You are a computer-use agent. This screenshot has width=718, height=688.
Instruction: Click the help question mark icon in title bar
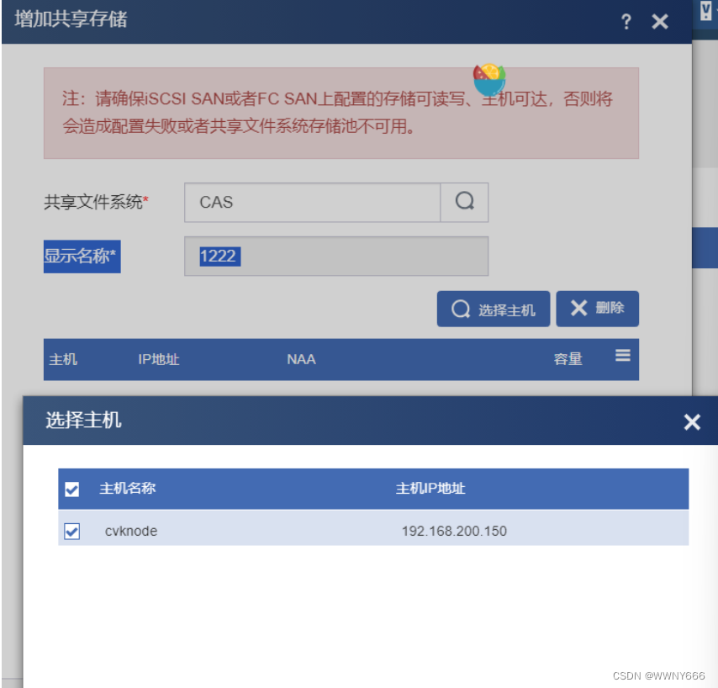pos(626,22)
